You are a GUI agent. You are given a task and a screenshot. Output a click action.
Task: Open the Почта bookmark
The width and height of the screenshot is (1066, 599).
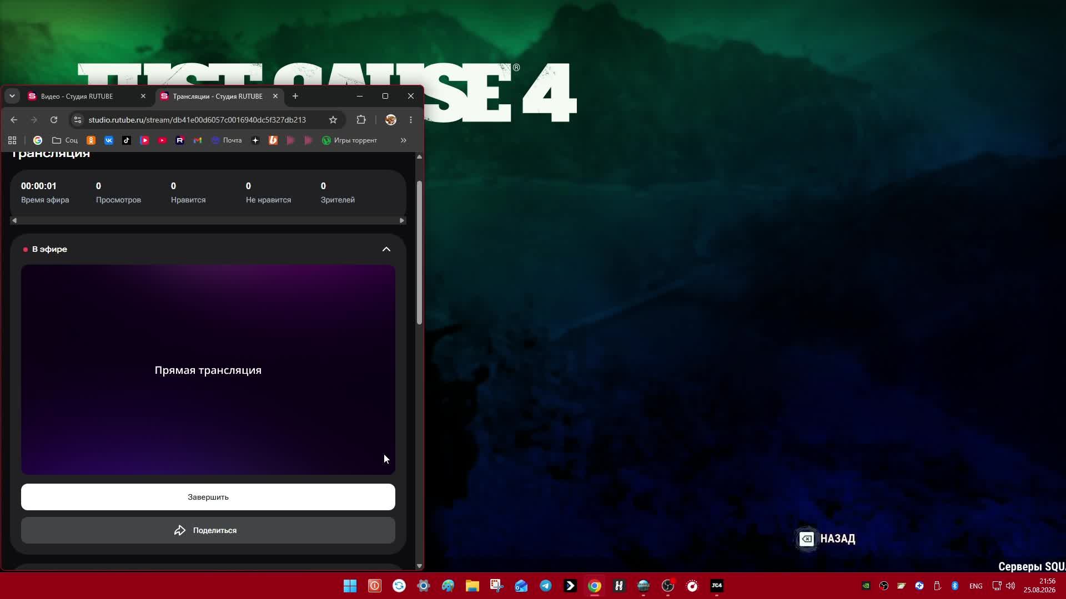click(227, 140)
